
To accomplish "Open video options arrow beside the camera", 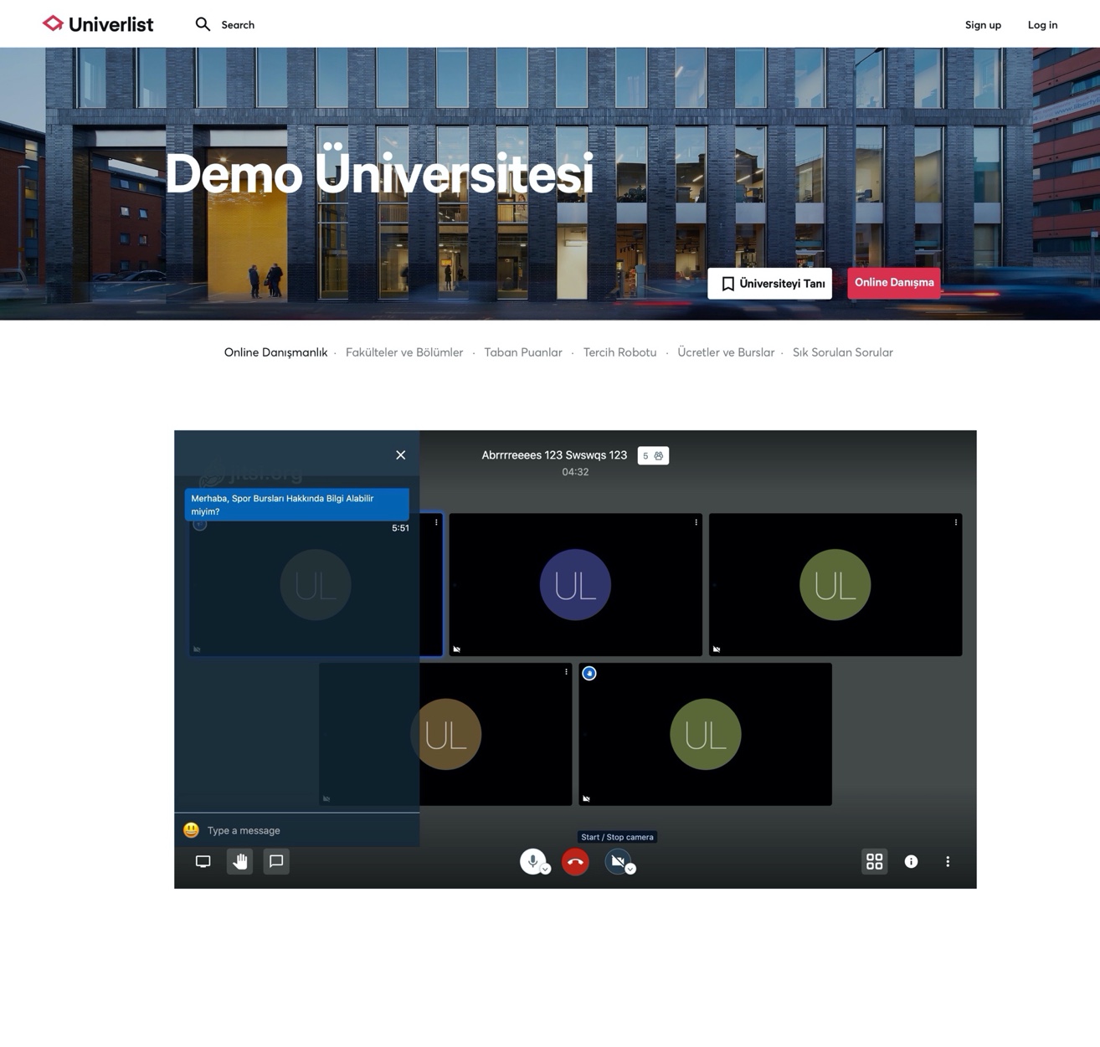I will (631, 870).
